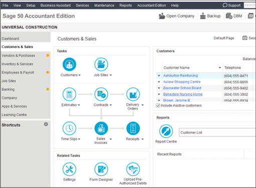Open the Delivery Orders icon
The image size is (256, 188).
pyautogui.click(x=133, y=94)
